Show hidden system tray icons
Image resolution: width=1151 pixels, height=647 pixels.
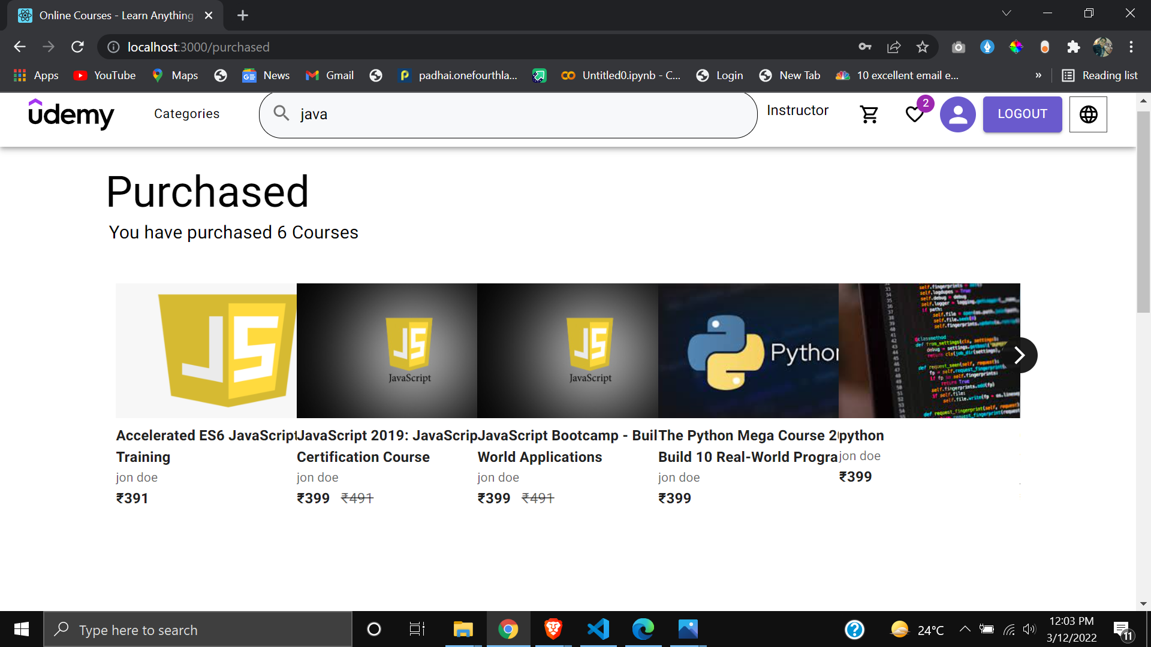click(x=965, y=629)
